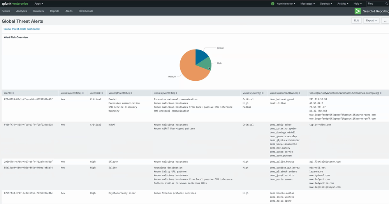Expand the Messages menu
Viewport: 389px width, 204px height.
pyautogui.click(x=307, y=4)
